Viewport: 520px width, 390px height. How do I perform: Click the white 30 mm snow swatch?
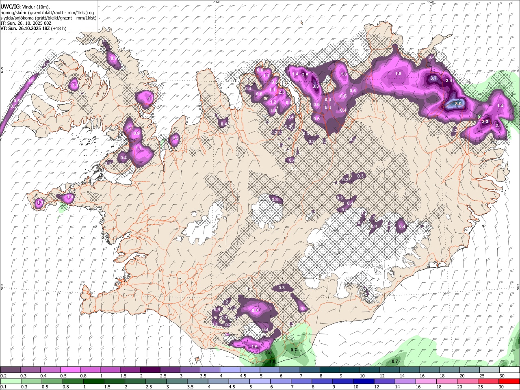click(x=509, y=370)
